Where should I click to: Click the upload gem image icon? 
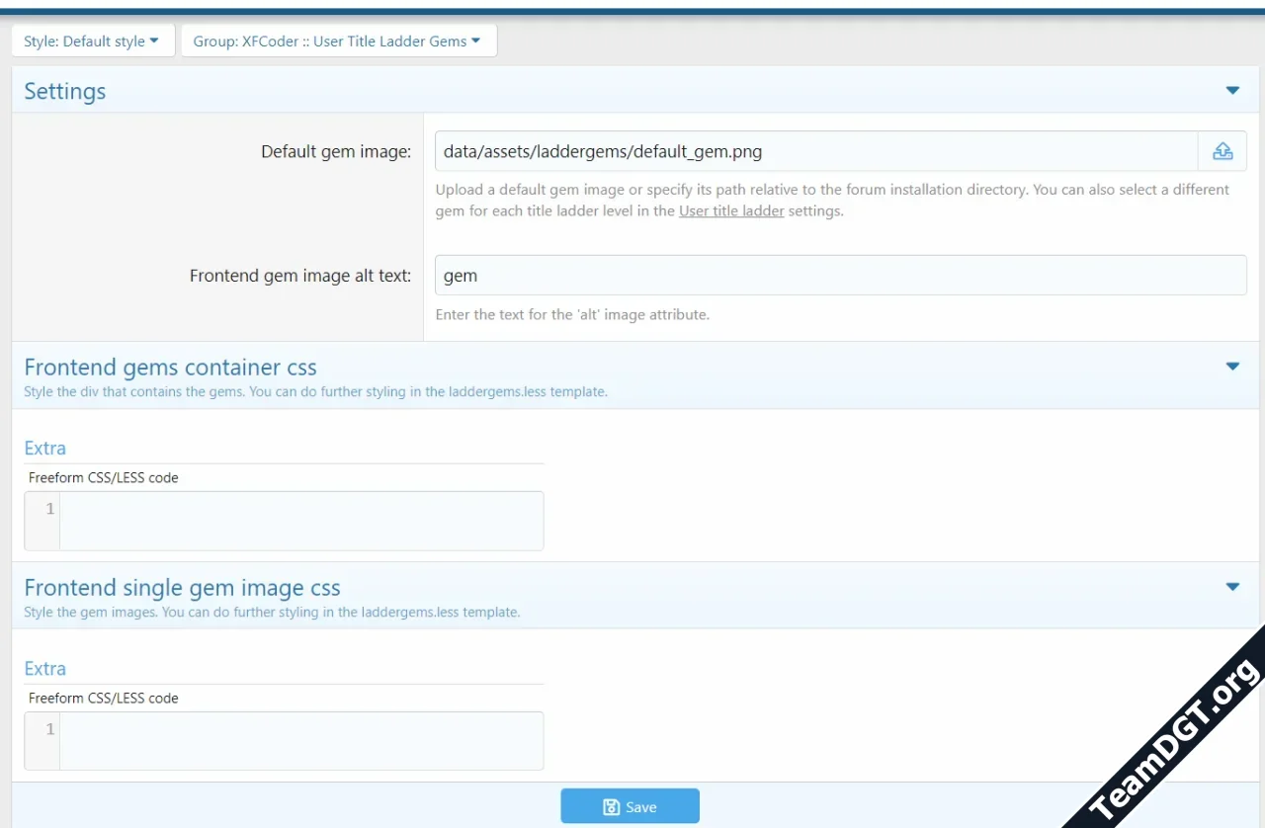[x=1223, y=151]
